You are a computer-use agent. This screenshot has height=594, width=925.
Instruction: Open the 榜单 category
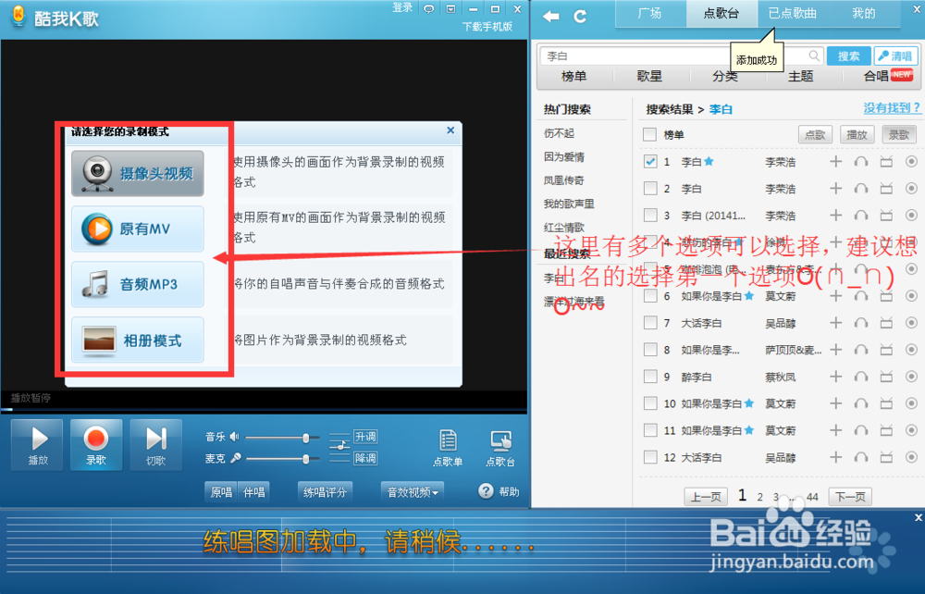[x=573, y=76]
